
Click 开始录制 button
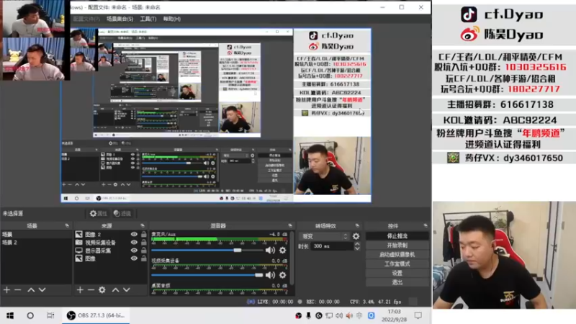click(397, 245)
